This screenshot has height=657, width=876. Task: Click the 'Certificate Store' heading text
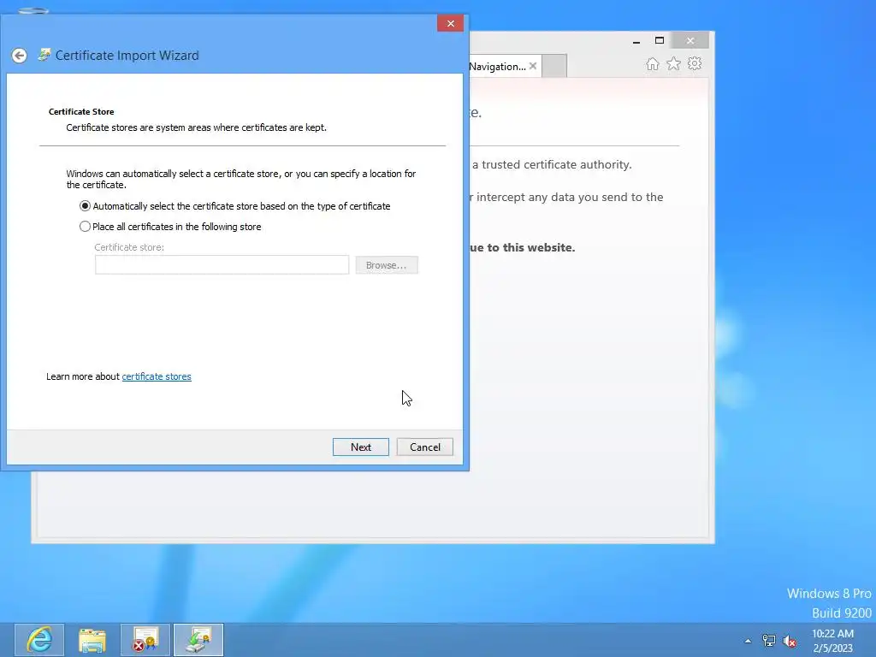(81, 112)
